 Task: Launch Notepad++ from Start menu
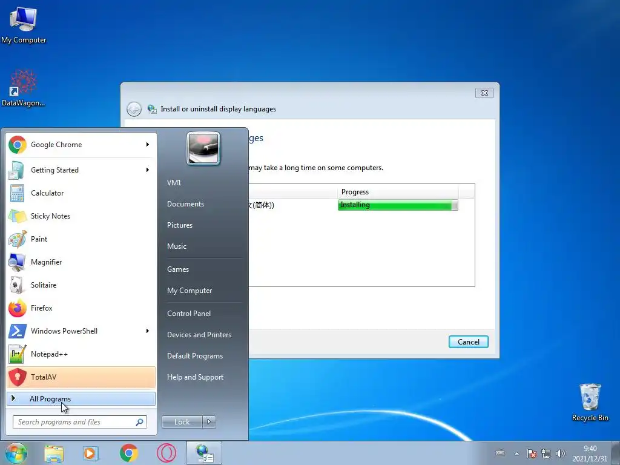pyautogui.click(x=81, y=354)
